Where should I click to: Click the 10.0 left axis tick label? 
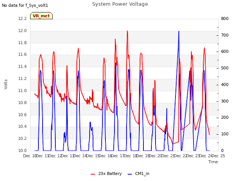(23, 150)
